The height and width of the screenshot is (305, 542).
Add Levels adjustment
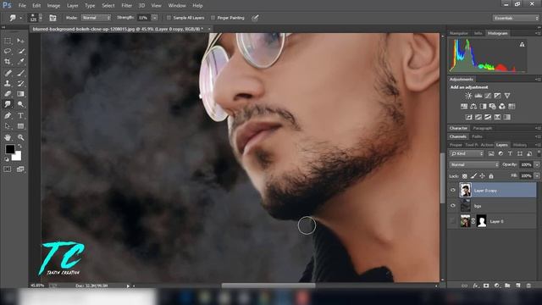point(478,96)
